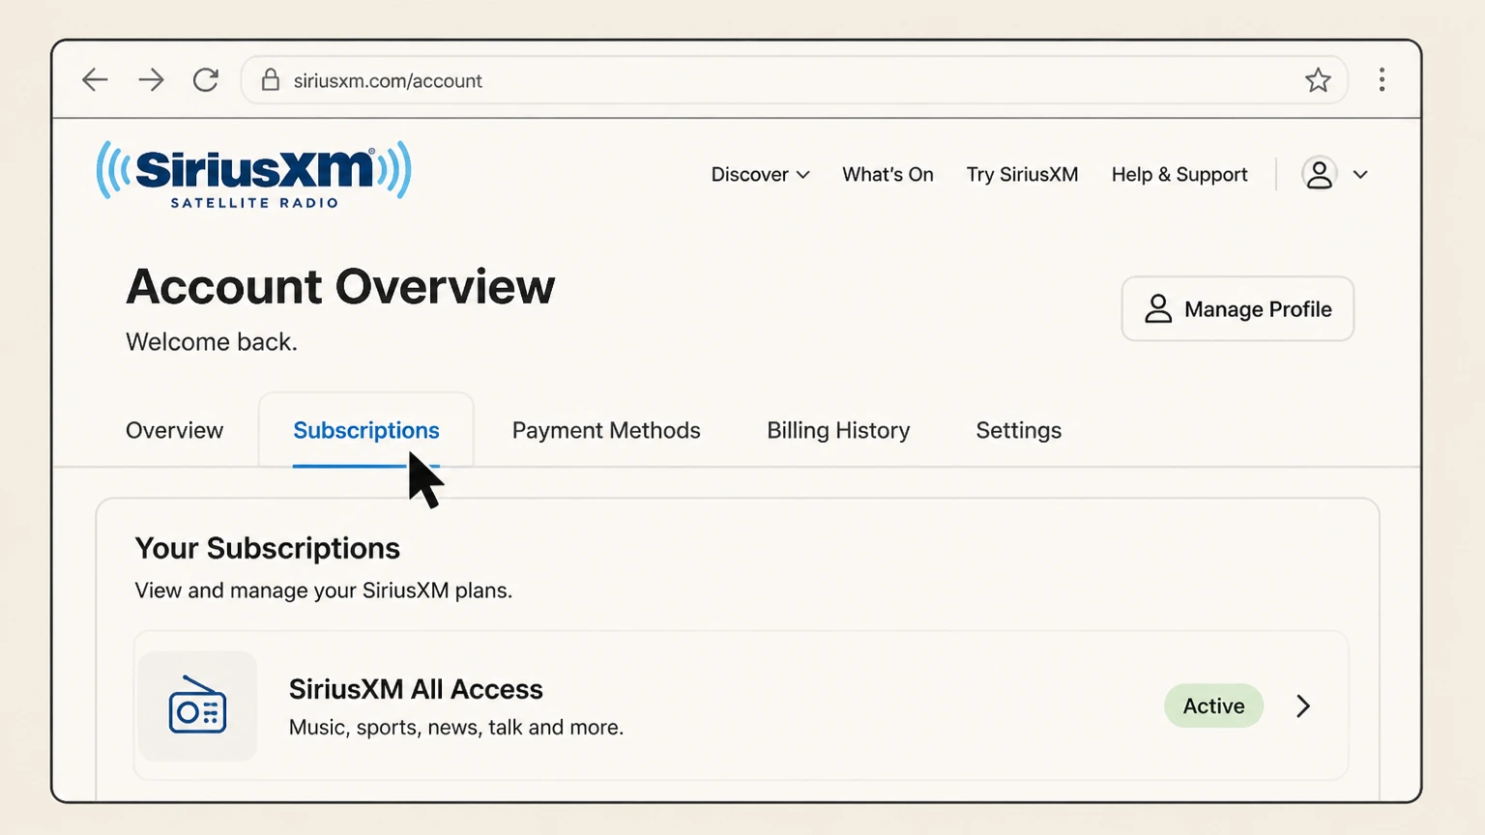Open the browser three-dot menu
This screenshot has height=835, width=1485.
(1382, 80)
